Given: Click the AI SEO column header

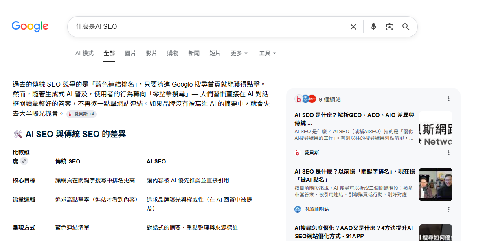Looking at the screenshot, I should (x=156, y=161).
